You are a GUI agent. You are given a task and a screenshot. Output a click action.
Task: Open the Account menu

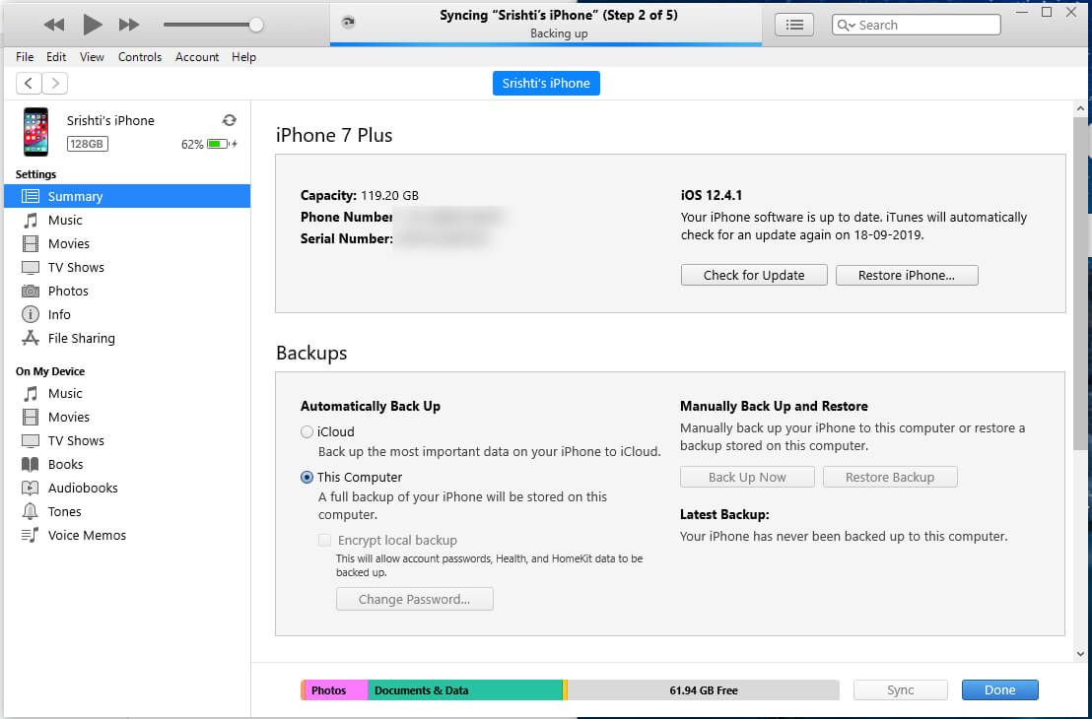pos(197,57)
